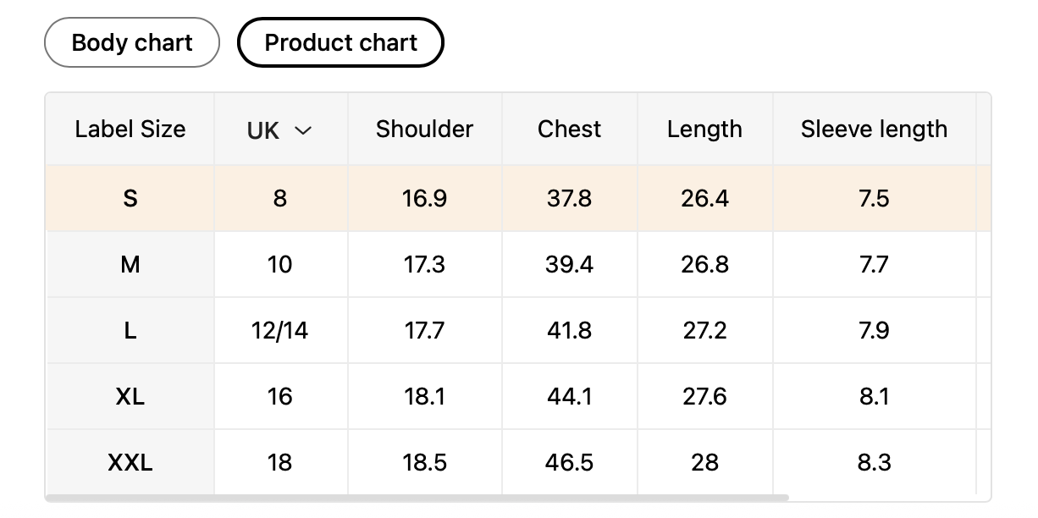The image size is (1038, 518).
Task: Click the chevron next to UK
Action: (302, 130)
